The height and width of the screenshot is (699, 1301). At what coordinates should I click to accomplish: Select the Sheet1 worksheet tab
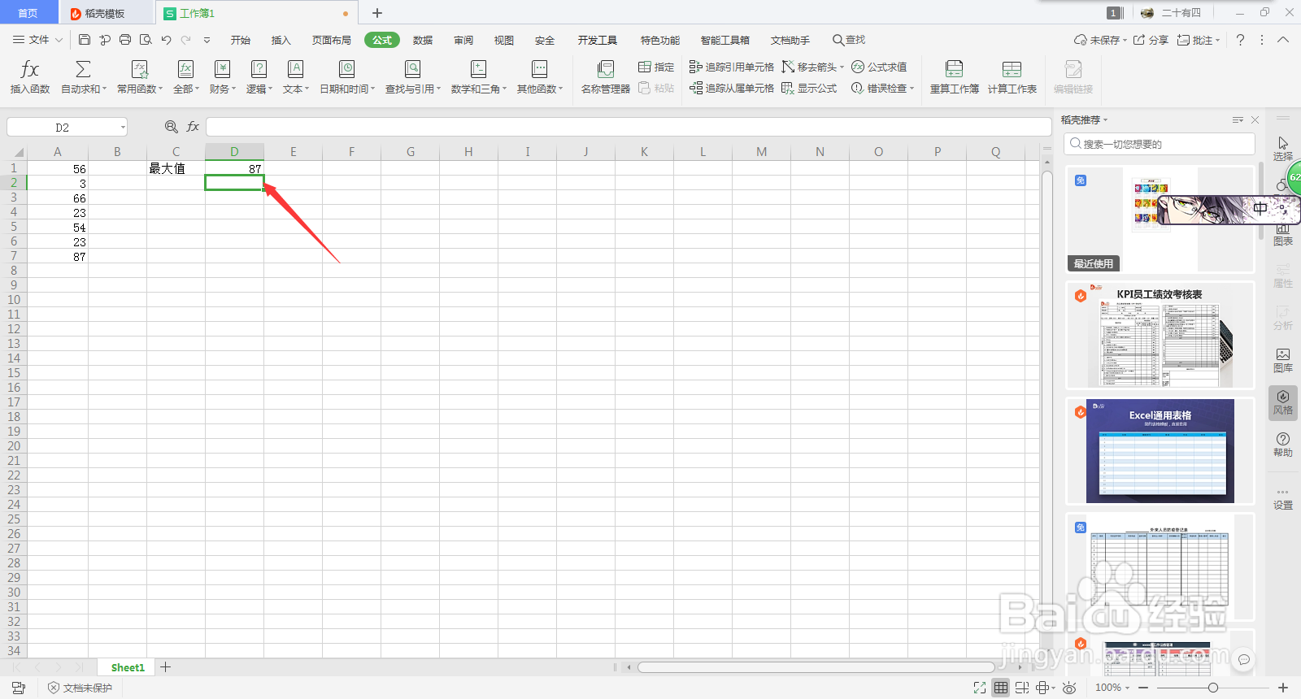tap(128, 667)
